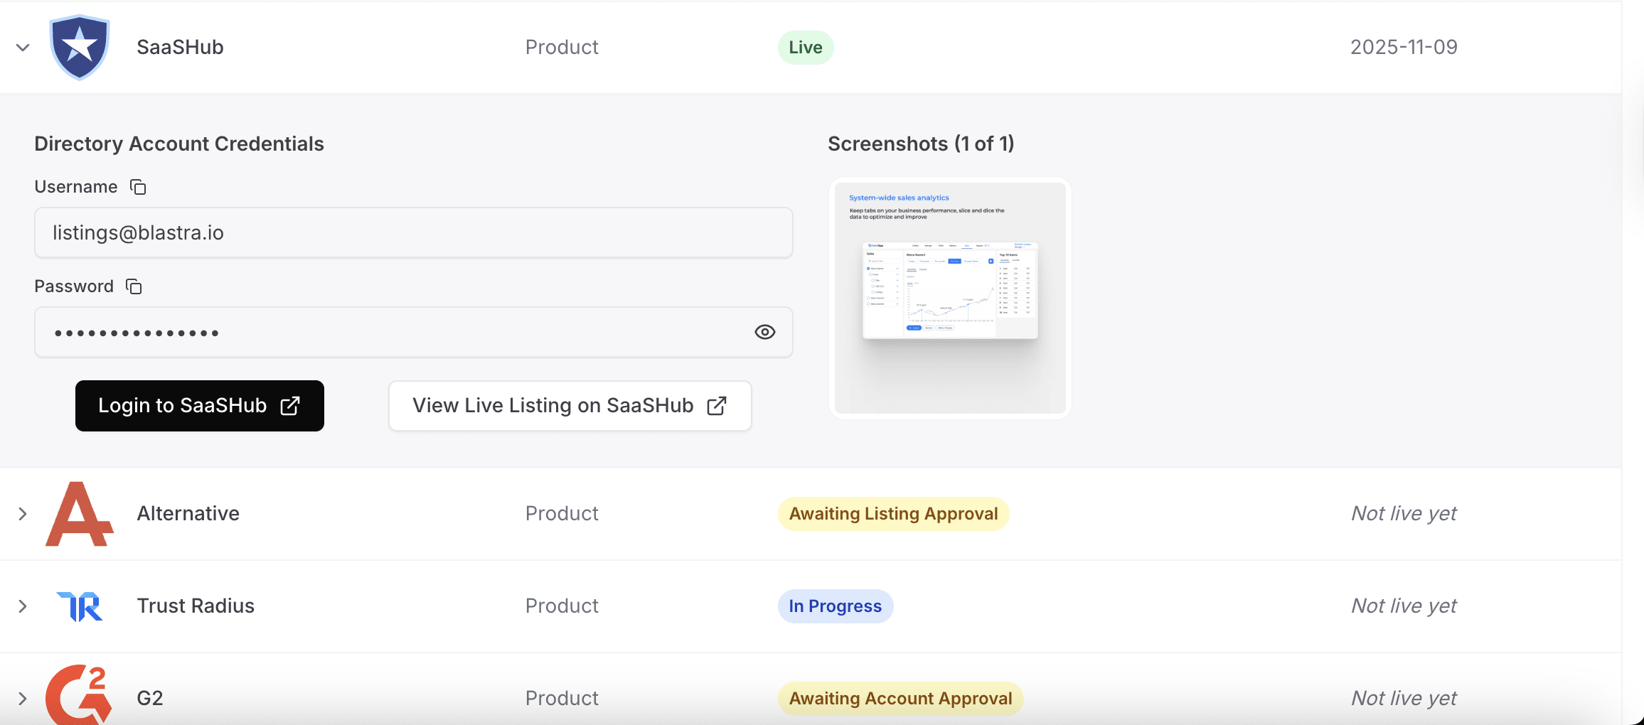Show password using the eye icon

pos(765,332)
